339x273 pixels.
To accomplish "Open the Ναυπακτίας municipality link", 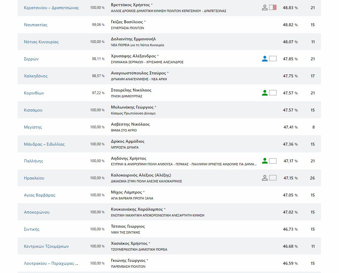I will pos(36,25).
